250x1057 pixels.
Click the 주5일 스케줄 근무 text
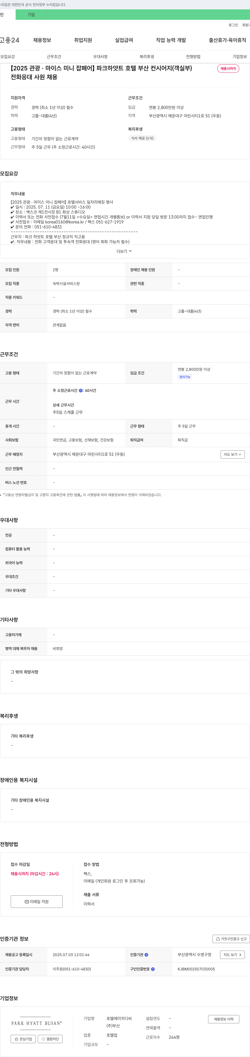point(68,412)
